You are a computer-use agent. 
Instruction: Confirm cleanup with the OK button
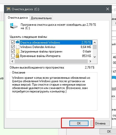(79, 123)
